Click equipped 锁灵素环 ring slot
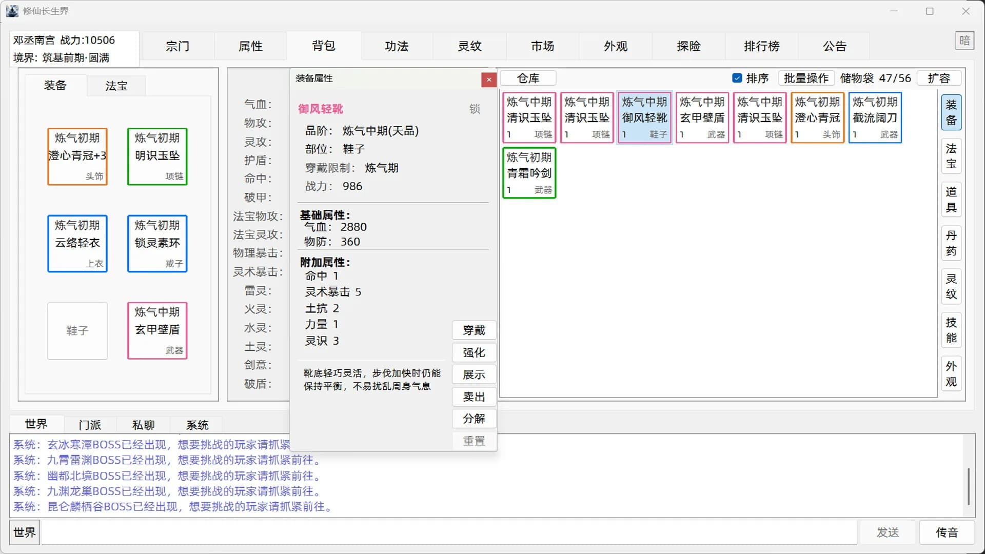The height and width of the screenshot is (554, 985). [157, 244]
